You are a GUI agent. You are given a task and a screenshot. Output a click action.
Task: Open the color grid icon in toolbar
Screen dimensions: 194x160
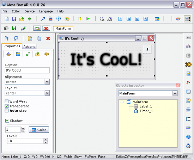tap(157, 19)
